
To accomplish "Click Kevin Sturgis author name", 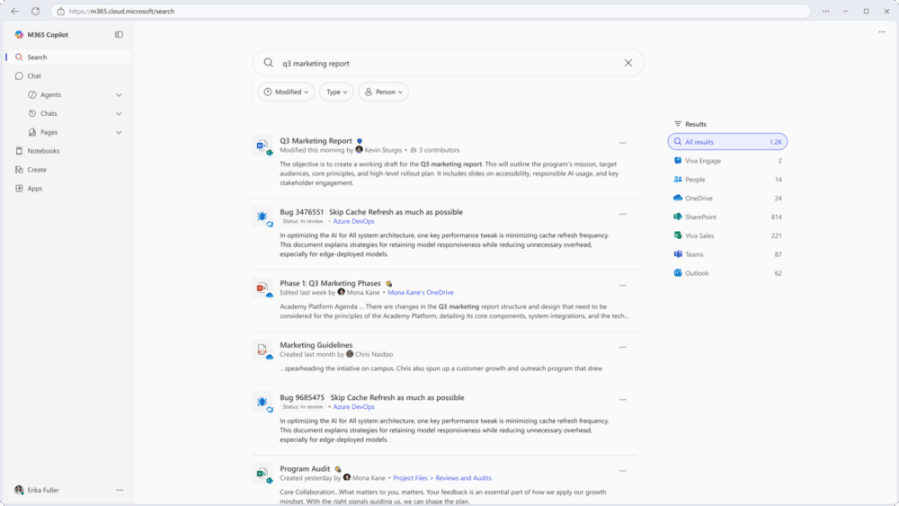I will click(383, 150).
